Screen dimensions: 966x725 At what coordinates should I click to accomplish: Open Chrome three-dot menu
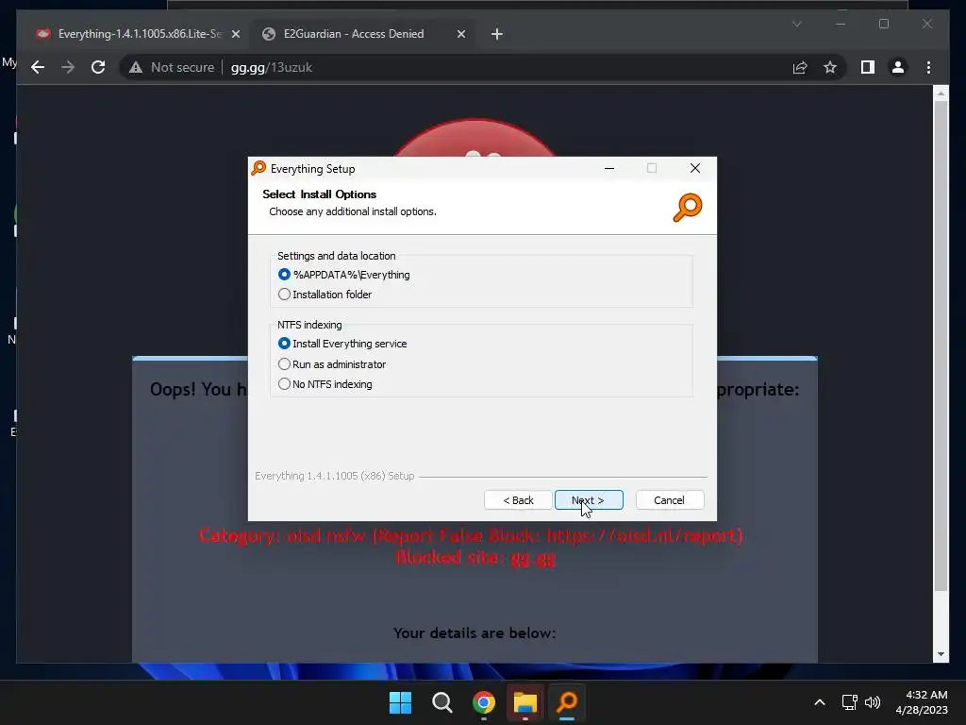pyautogui.click(x=928, y=67)
